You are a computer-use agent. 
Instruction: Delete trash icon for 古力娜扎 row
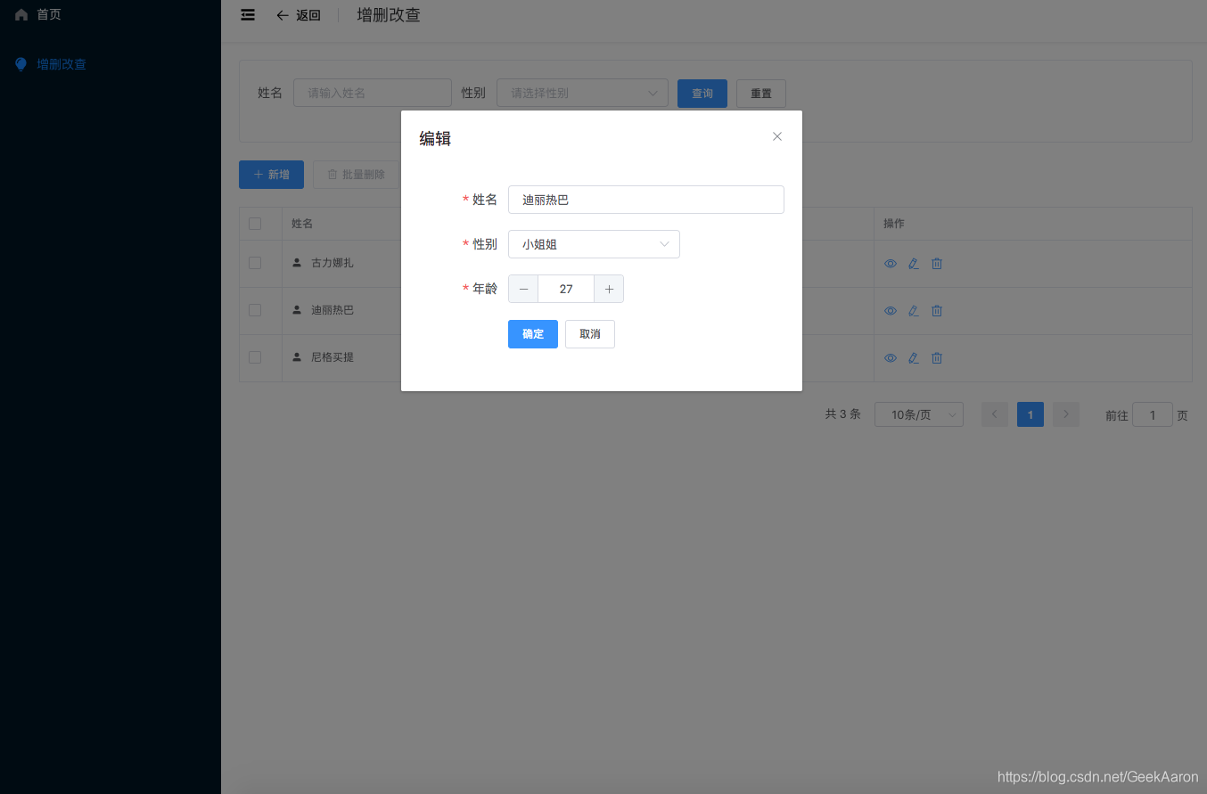tap(937, 264)
